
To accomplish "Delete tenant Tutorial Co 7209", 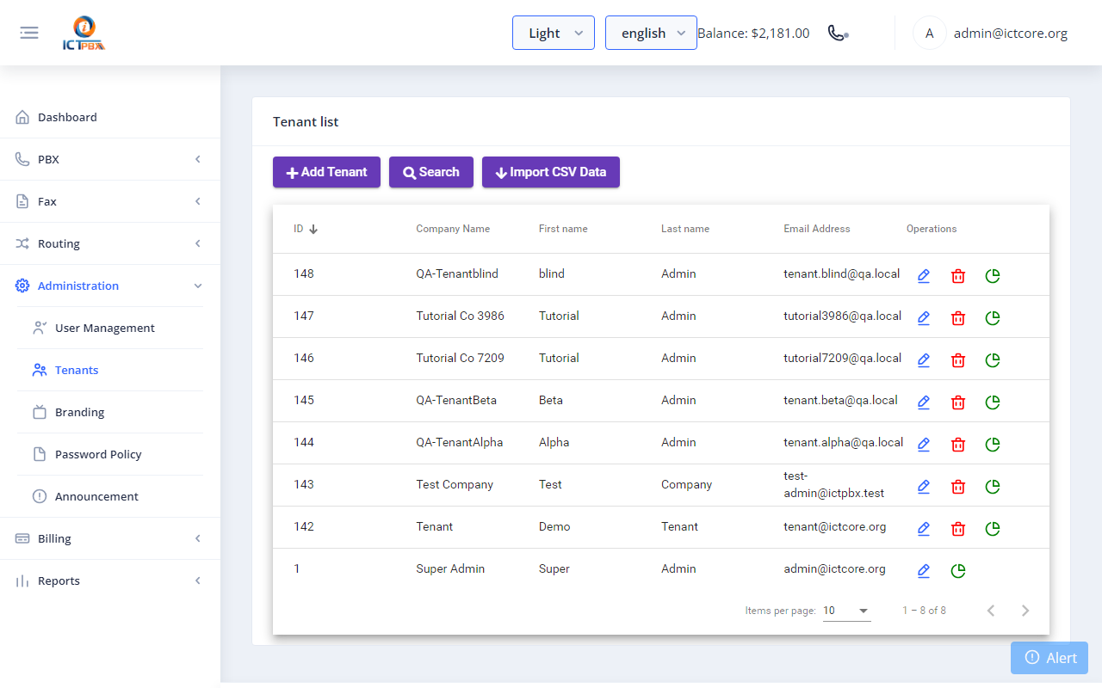I will [957, 359].
